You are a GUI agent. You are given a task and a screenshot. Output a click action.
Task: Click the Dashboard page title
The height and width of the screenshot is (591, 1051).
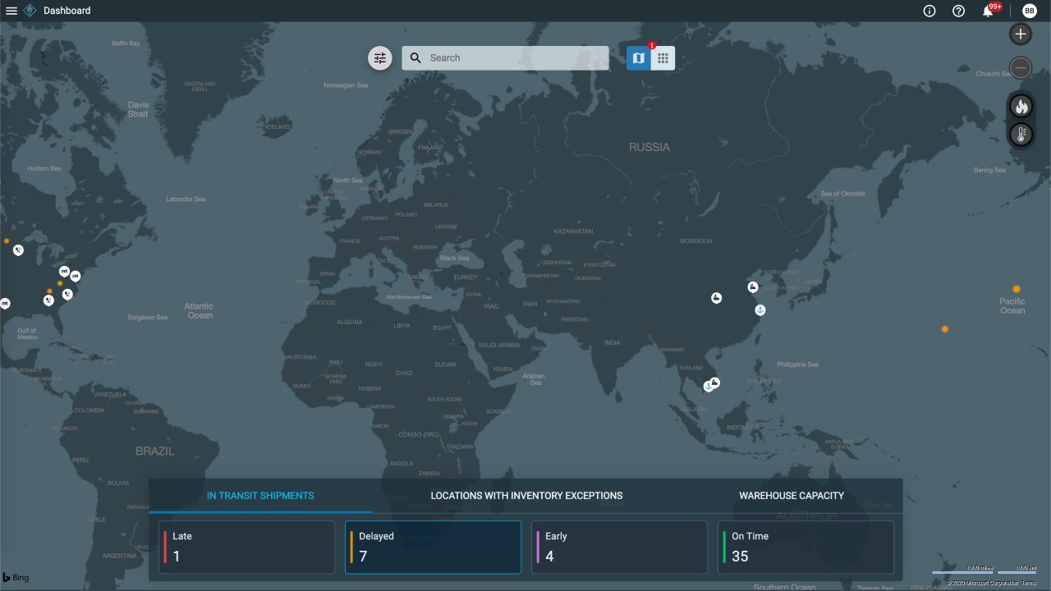tap(67, 11)
